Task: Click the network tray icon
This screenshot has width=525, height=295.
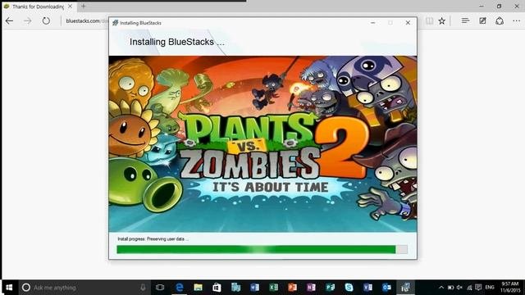Action: [469, 288]
